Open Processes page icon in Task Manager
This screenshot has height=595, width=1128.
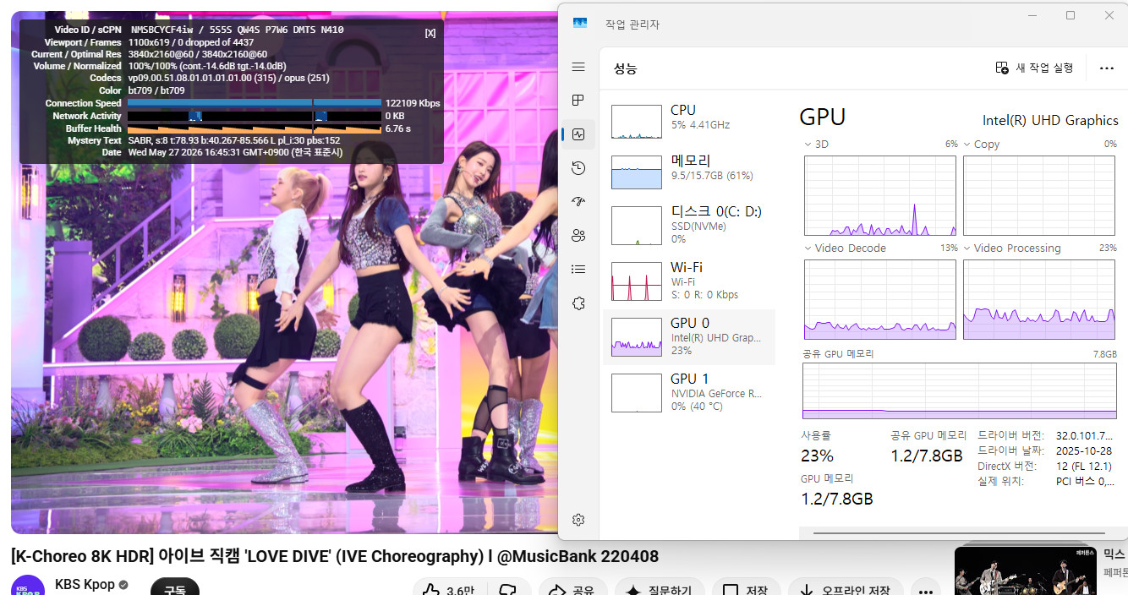[578, 101]
